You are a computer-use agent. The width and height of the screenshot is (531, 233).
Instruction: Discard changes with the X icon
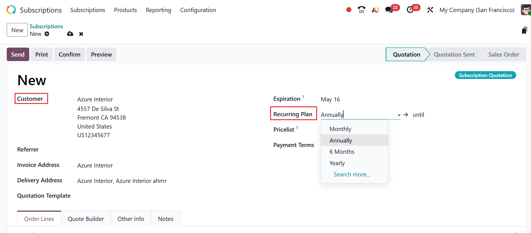[x=81, y=34]
